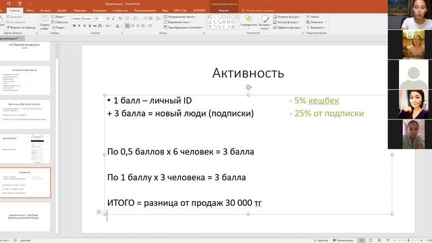Center the paragraph text

pyautogui.click(x=132, y=26)
